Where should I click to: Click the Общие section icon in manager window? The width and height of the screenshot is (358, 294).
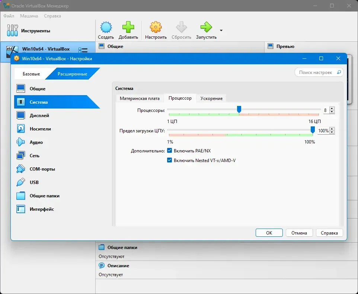click(x=101, y=46)
